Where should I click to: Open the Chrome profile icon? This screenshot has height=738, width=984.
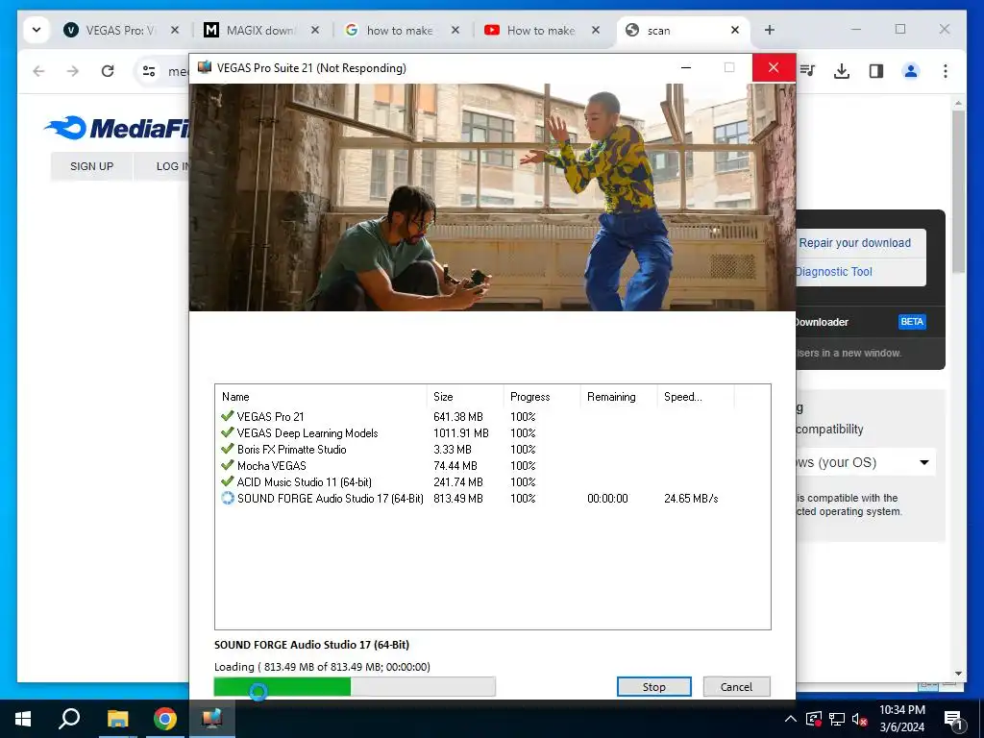pyautogui.click(x=911, y=71)
